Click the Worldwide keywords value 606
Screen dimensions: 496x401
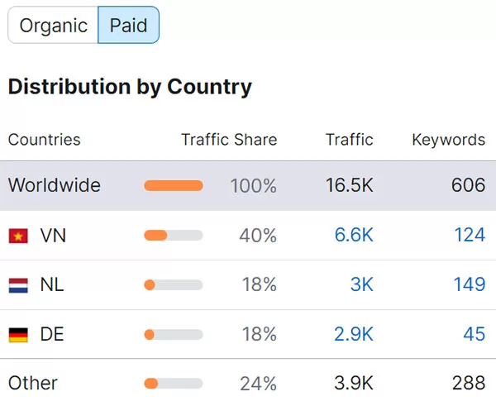[468, 185]
